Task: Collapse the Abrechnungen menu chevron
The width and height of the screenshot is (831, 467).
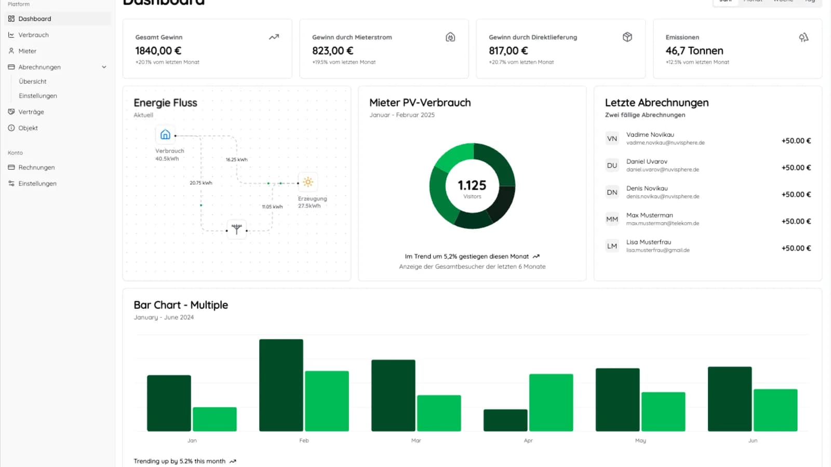Action: 104,67
